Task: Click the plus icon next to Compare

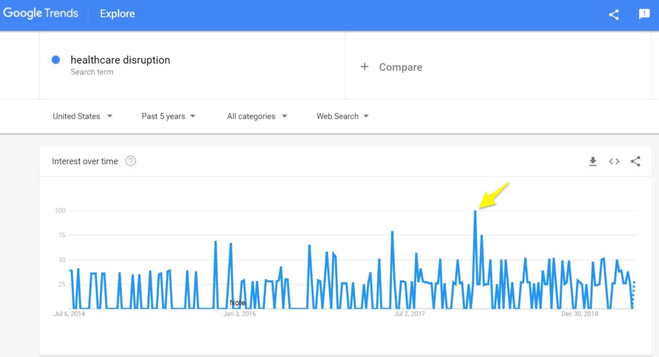Action: [365, 67]
